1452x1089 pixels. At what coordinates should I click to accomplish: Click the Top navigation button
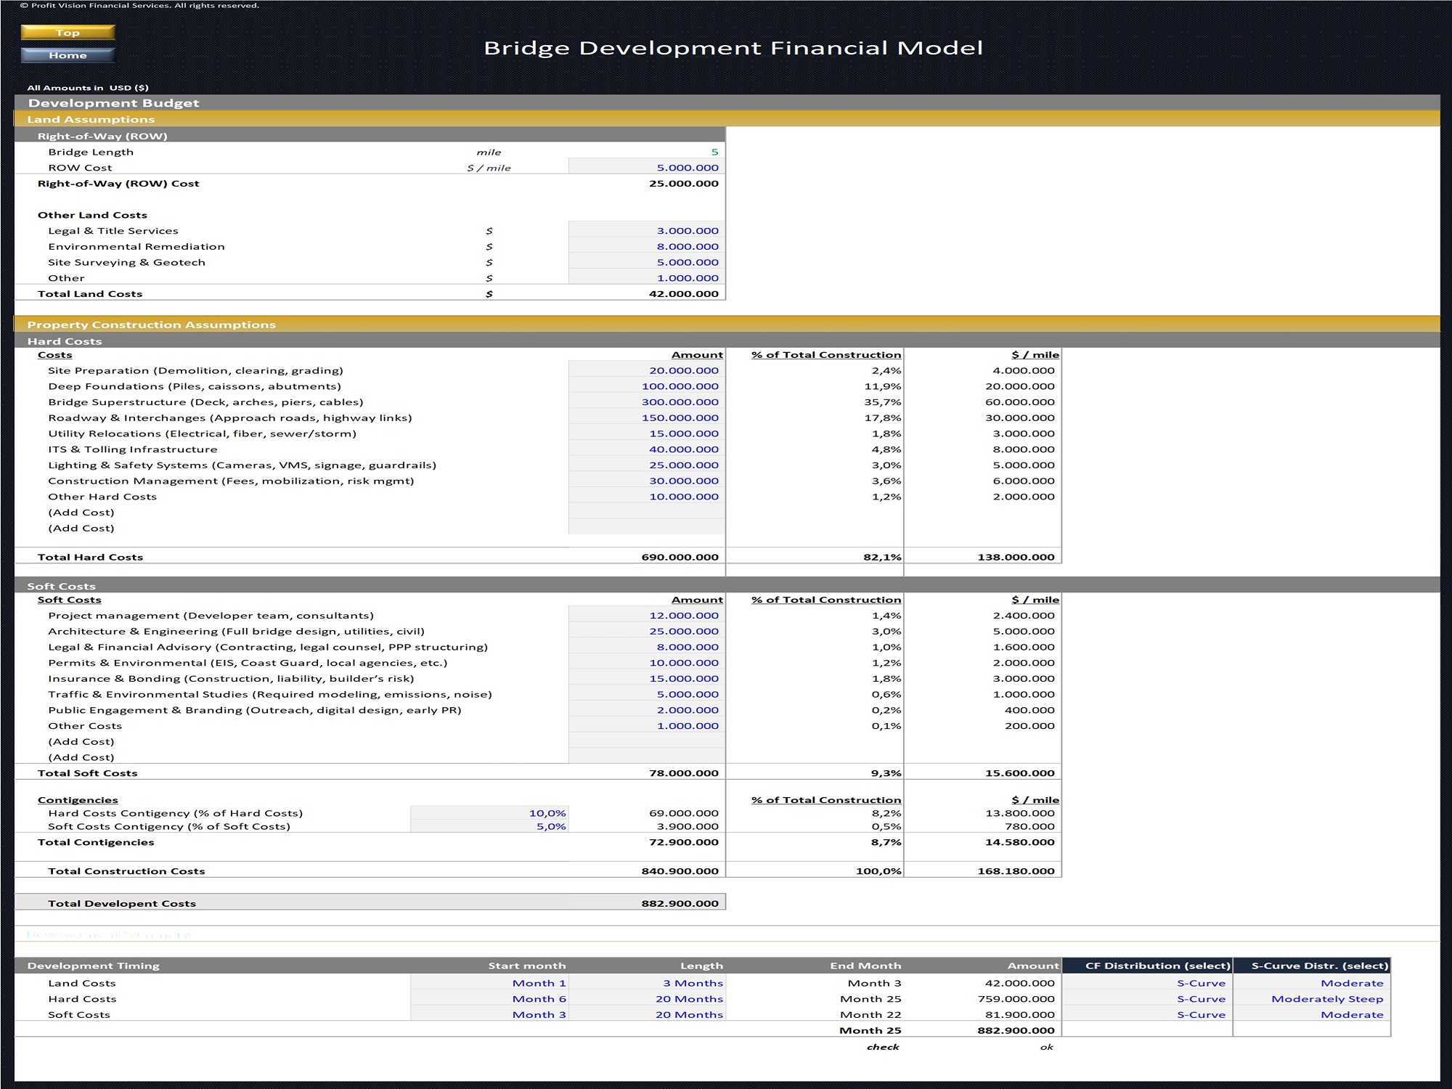click(68, 33)
